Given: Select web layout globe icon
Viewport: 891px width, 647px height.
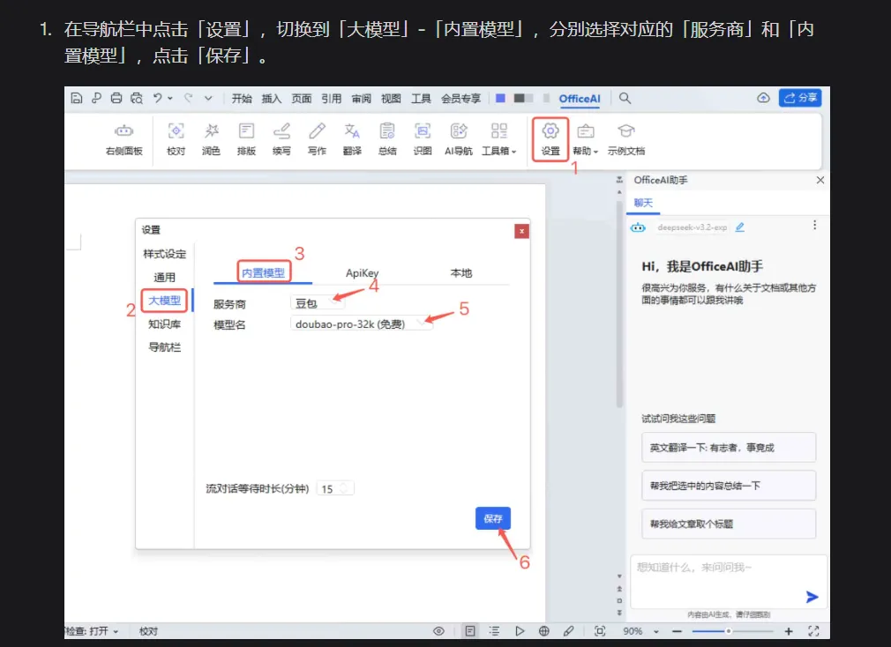Looking at the screenshot, I should click(x=543, y=631).
